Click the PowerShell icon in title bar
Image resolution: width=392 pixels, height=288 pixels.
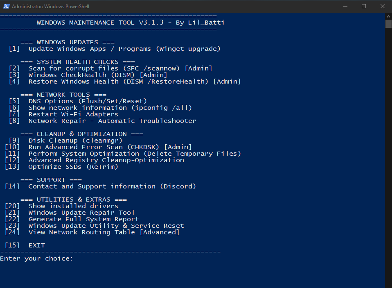click(x=6, y=6)
